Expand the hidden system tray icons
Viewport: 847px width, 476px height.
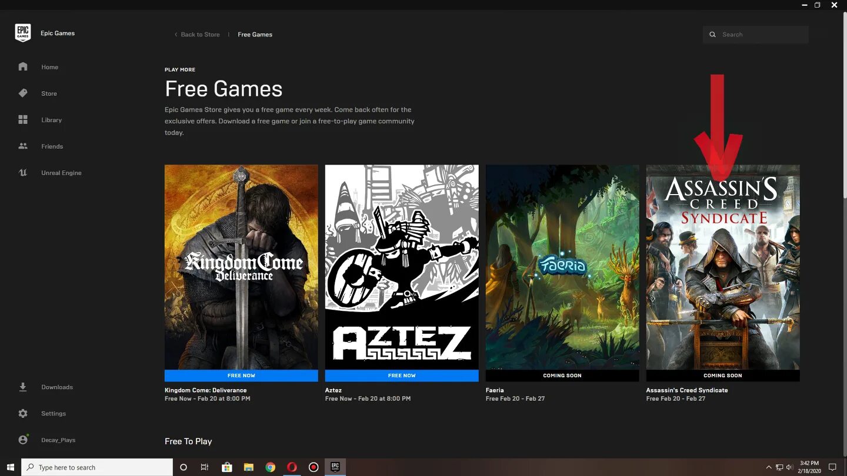point(768,467)
